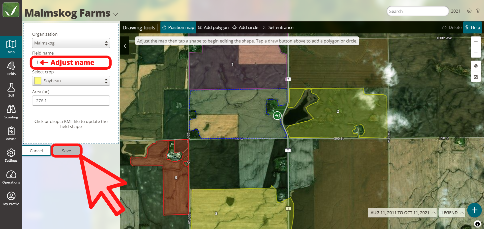
Task: Select field 2 green polygon label
Action: click(338, 111)
